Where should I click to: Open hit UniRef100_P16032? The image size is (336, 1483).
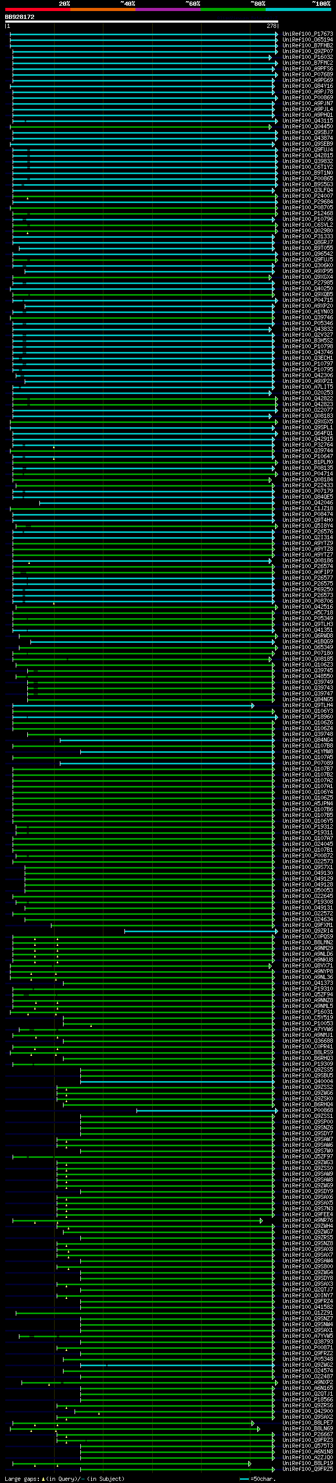[308, 57]
